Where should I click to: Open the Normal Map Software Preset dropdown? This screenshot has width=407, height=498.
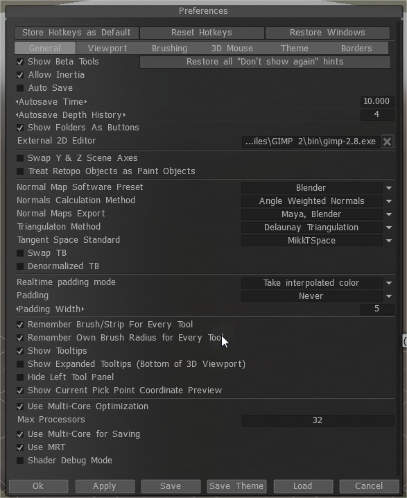(x=311, y=188)
